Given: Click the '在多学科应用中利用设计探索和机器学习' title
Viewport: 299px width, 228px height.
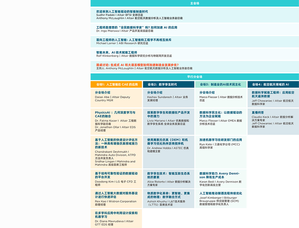Looking at the screenshot, I should point(116,215).
